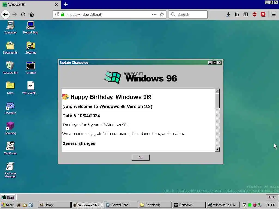Switch to Downloads taskbar window
Viewport: 279px width, 209px height.
click(x=155, y=205)
